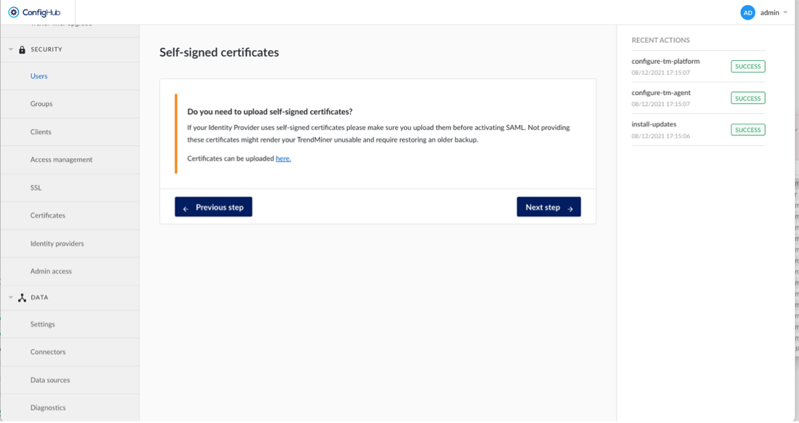Click the Security lock icon
799x423 pixels.
point(22,49)
